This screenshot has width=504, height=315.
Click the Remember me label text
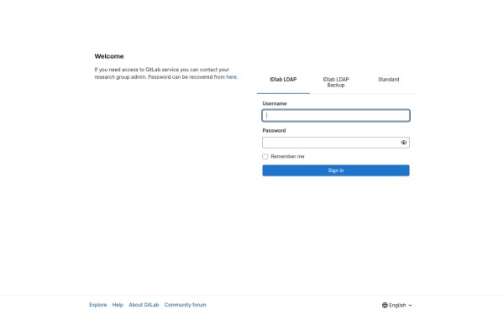(287, 156)
